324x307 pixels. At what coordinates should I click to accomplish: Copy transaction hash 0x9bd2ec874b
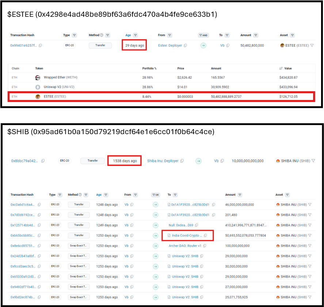(39, 297)
